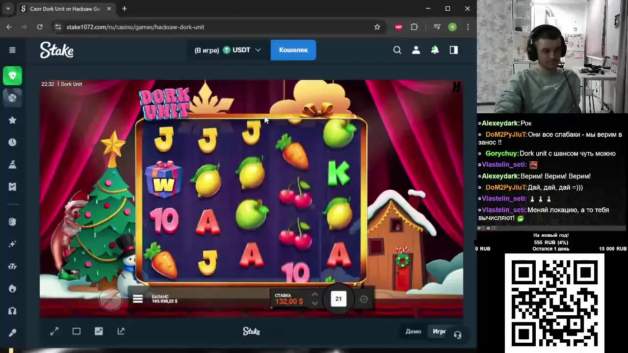This screenshot has width=628, height=353.
Task: Click the Stake logo in header
Action: (x=57, y=50)
